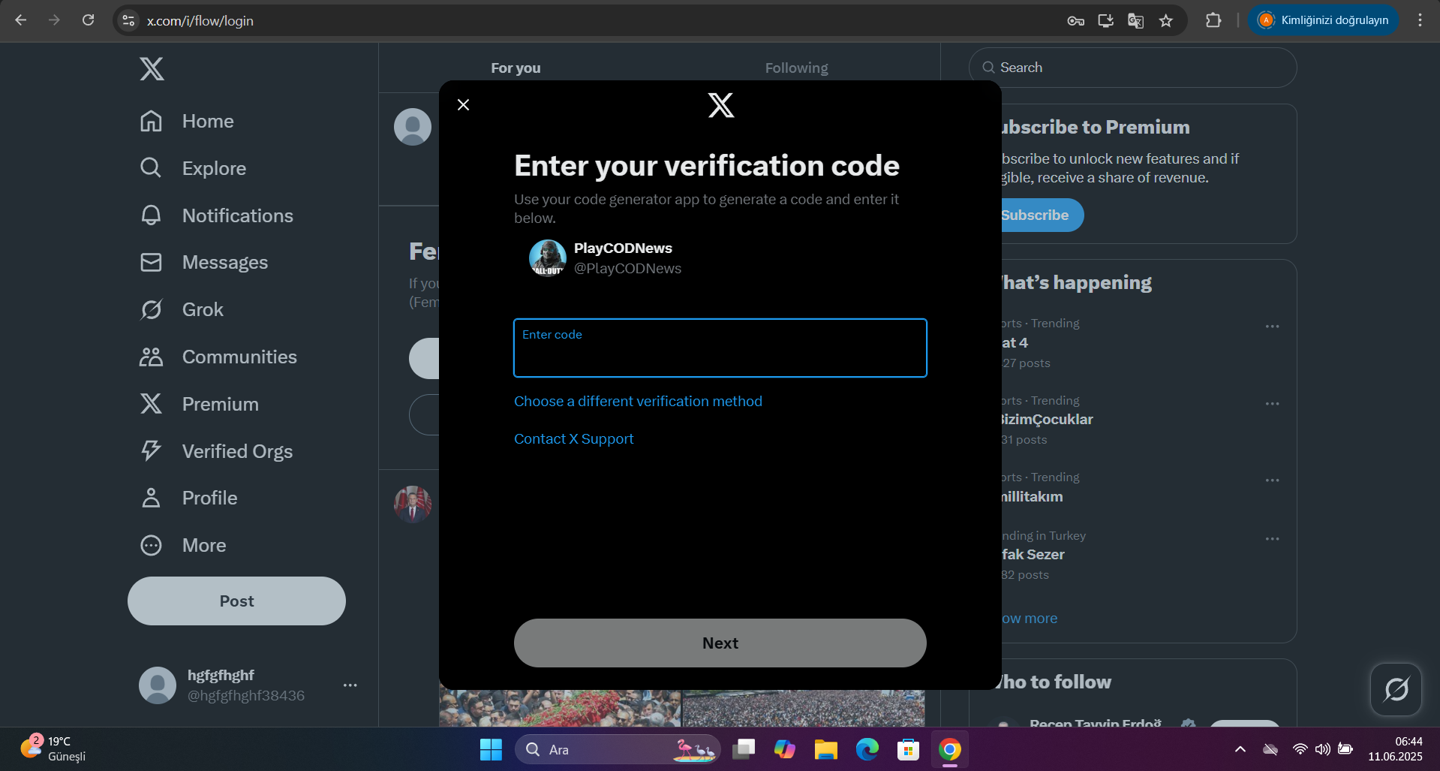Open File Explorer from the taskbar

tap(826, 749)
